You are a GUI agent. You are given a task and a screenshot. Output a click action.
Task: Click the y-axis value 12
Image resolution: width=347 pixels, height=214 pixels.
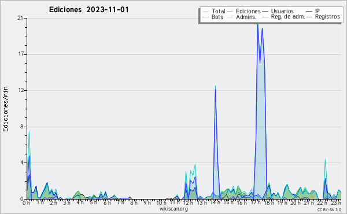click(21, 90)
